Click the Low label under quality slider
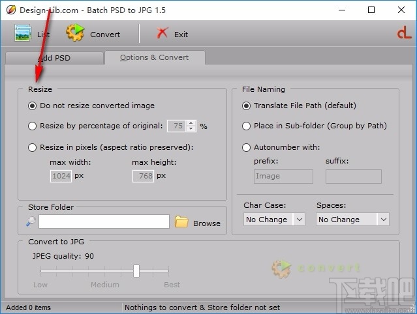Image resolution: width=417 pixels, height=314 pixels. pyautogui.click(x=40, y=285)
